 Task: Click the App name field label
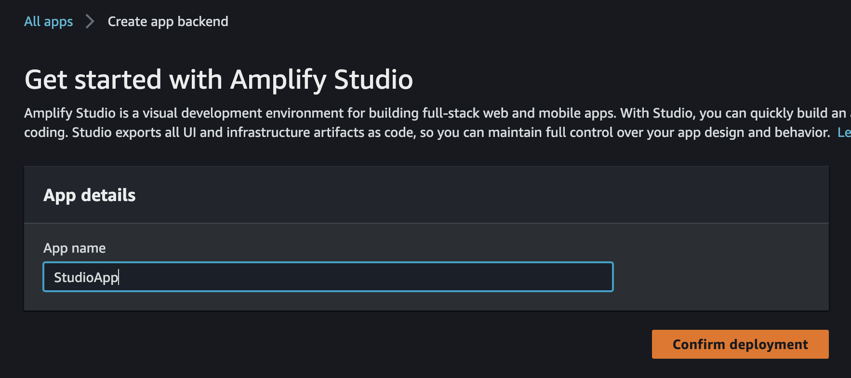click(74, 248)
